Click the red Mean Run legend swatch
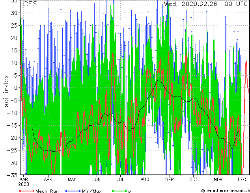Image resolution: width=250 pixels, height=193 pixels. pyautogui.click(x=27, y=191)
